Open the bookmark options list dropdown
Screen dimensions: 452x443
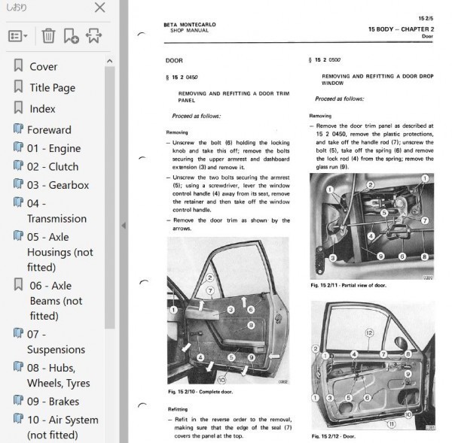coord(18,36)
